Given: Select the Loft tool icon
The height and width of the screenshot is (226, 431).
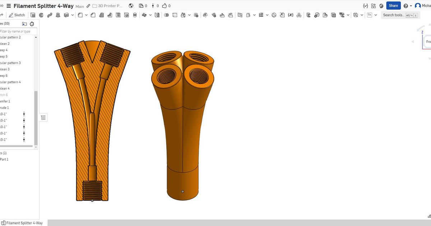Looking at the screenshot, I should [x=58, y=15].
